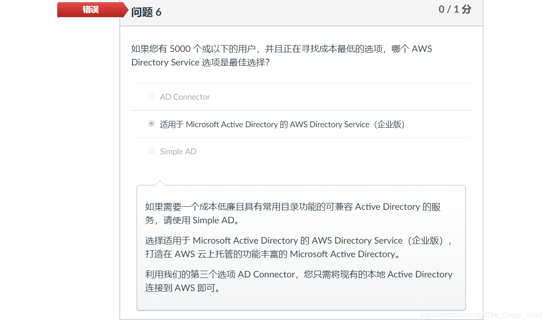This screenshot has width=546, height=323.
Task: Click the explanation paragraph about 第三个选项 AD Connector
Action: point(299,281)
